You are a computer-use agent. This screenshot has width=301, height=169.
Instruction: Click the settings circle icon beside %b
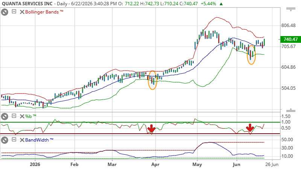(x=5, y=116)
